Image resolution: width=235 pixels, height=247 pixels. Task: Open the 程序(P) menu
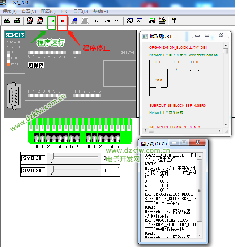coord(9,12)
